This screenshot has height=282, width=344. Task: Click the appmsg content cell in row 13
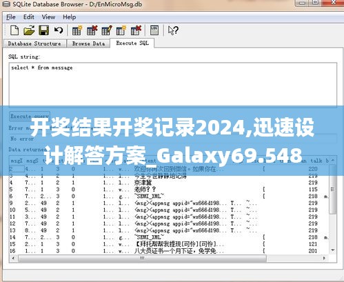coord(181,230)
